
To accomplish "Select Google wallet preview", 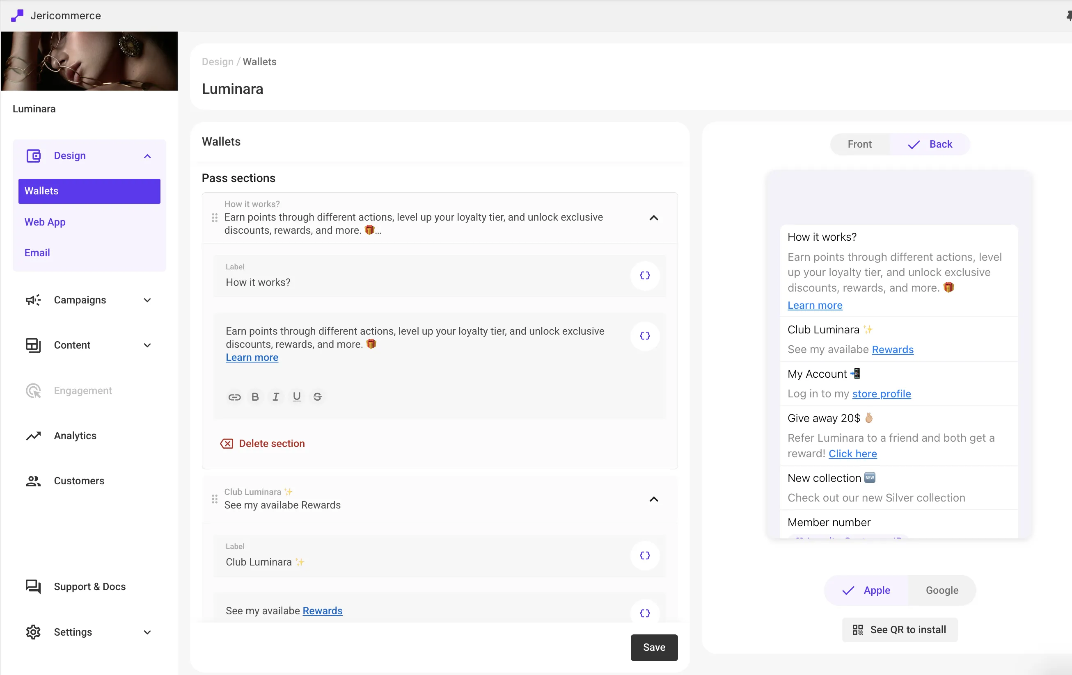I will (x=941, y=591).
